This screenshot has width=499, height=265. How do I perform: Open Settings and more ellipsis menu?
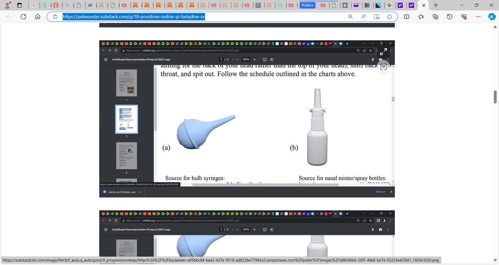(x=478, y=16)
